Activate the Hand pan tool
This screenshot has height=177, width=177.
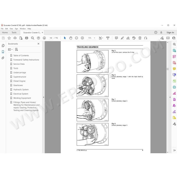pyautogui.click(x=71, y=38)
